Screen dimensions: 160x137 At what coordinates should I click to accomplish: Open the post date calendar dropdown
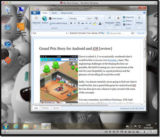tap(133, 33)
